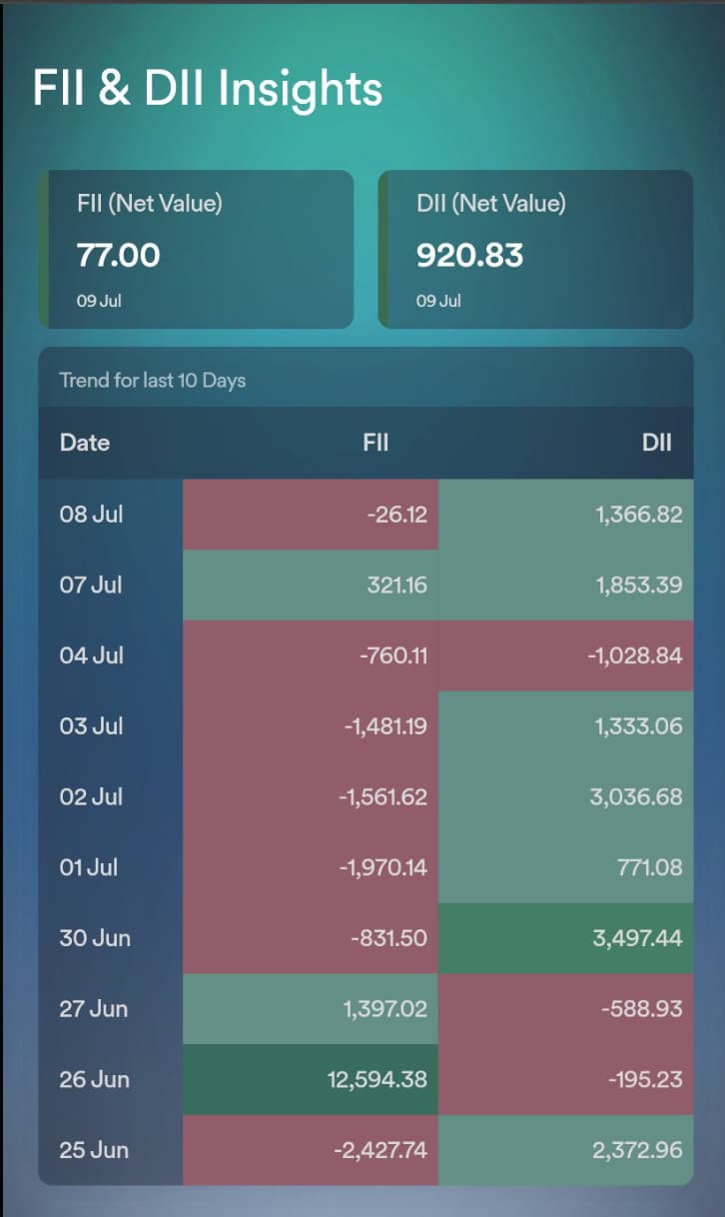Screen dimensions: 725x1217
Task: Click the 920.83 DII net value
Action: [x=469, y=256]
